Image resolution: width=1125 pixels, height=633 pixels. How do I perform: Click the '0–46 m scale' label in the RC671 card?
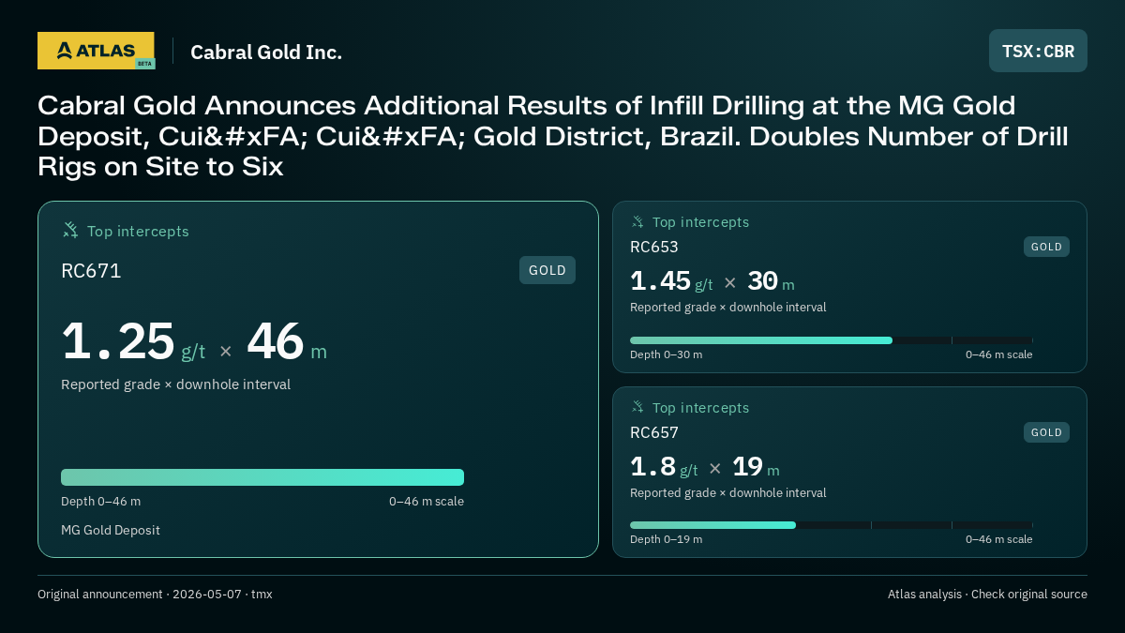(x=427, y=501)
